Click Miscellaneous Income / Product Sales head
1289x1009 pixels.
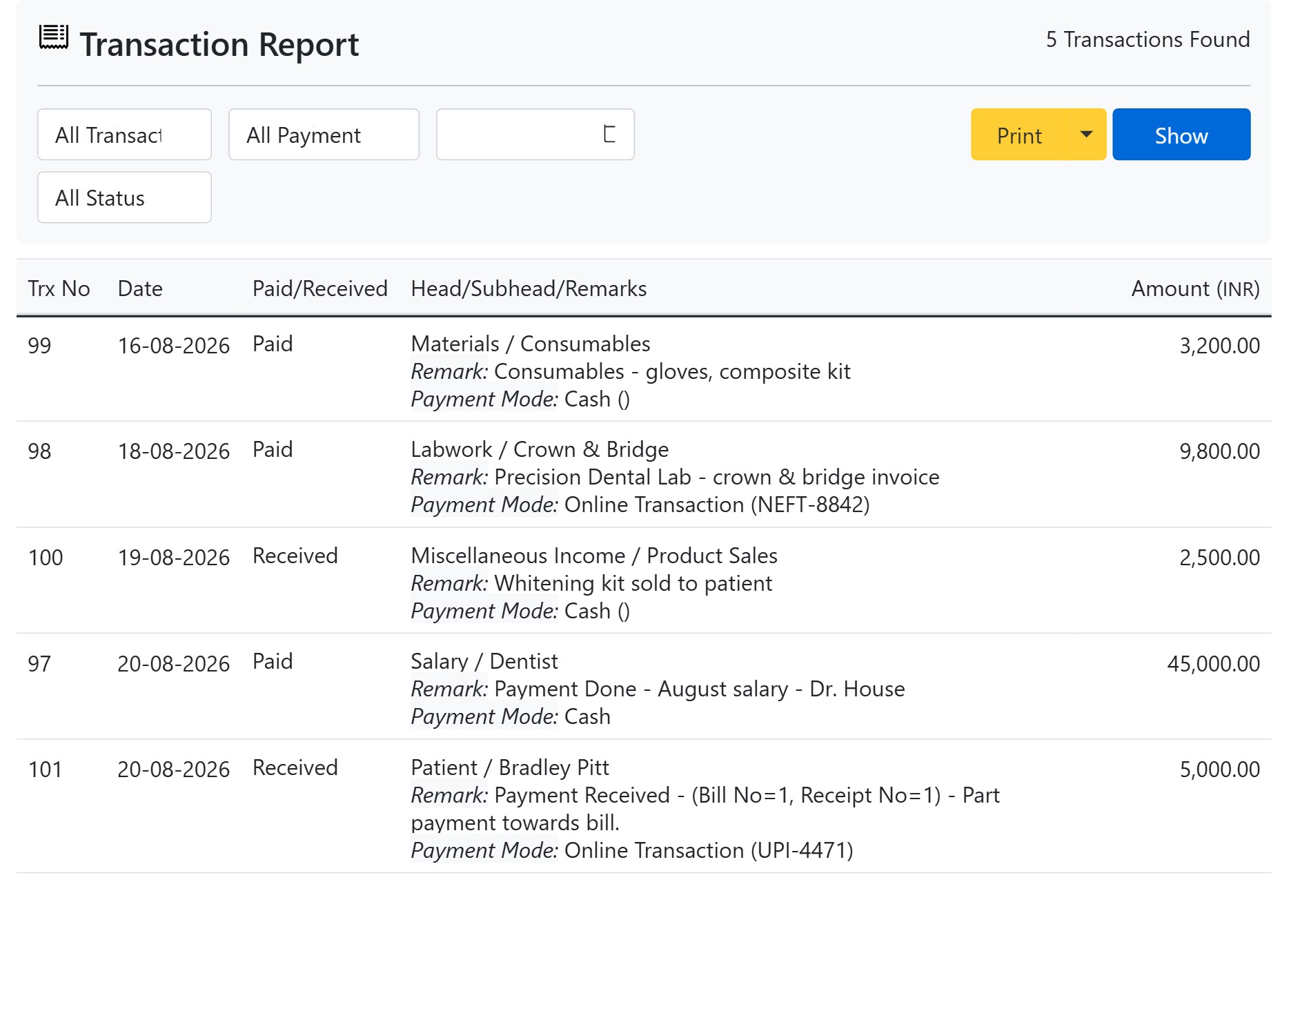tap(594, 556)
